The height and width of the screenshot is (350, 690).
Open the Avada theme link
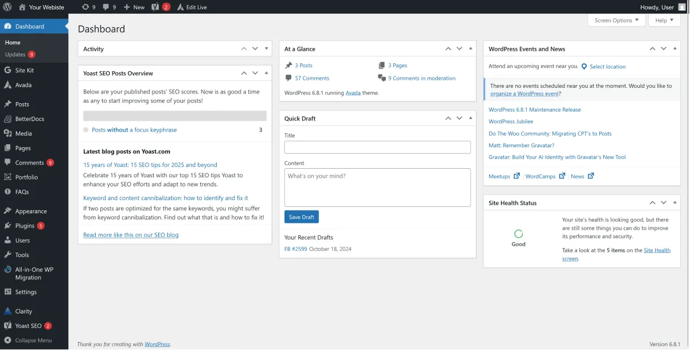(x=353, y=93)
